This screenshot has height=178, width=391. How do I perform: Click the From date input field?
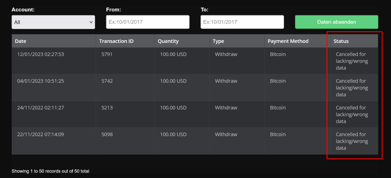pos(148,22)
